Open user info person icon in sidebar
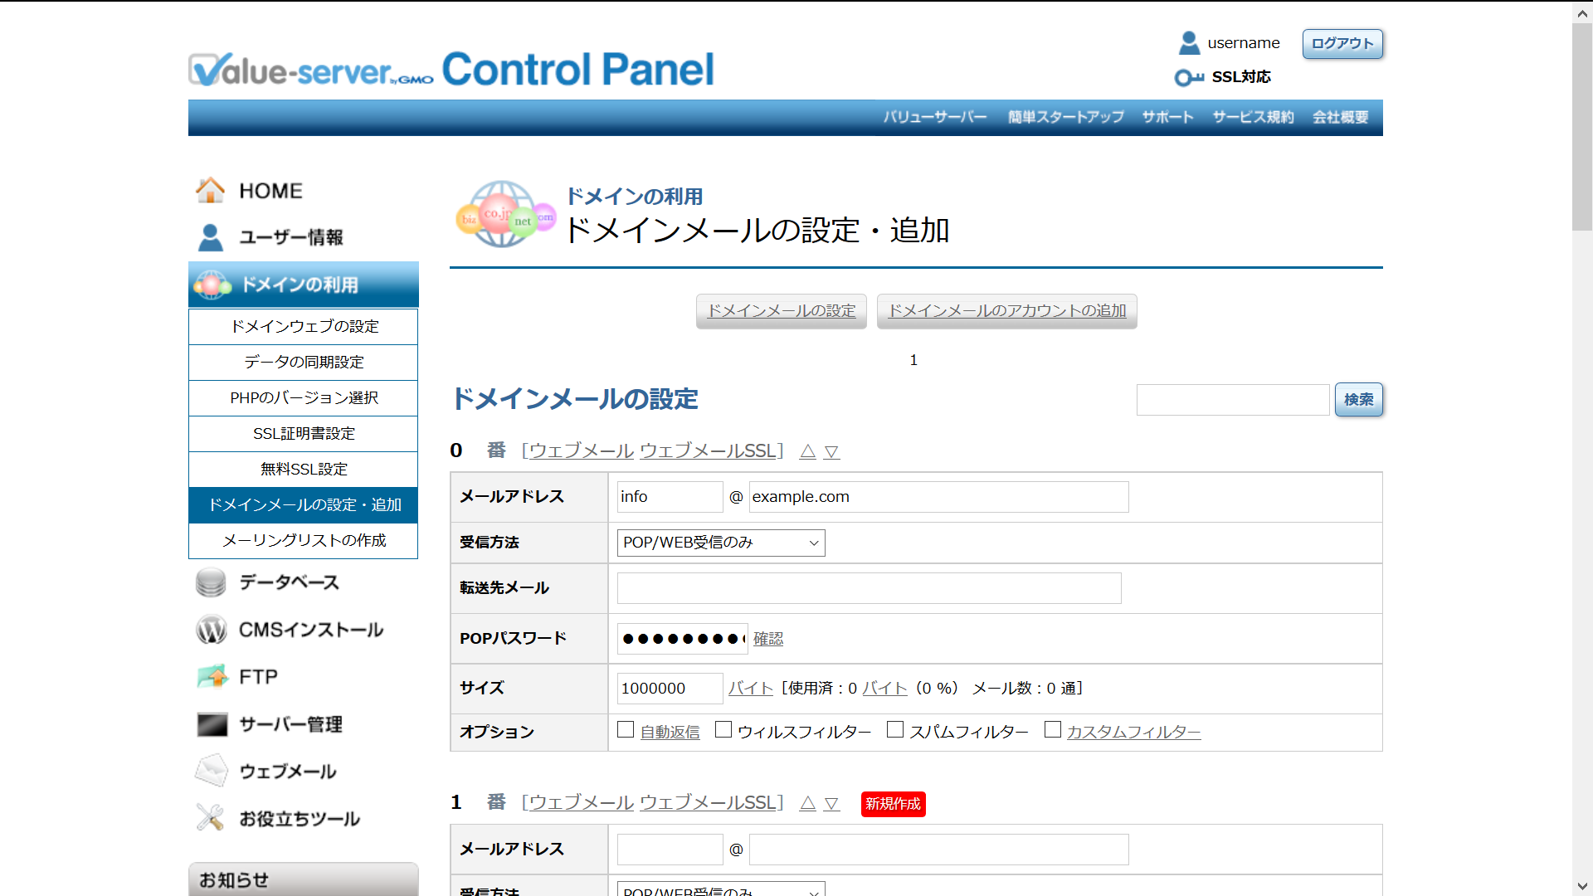Viewport: 1593px width, 896px height. coord(210,237)
